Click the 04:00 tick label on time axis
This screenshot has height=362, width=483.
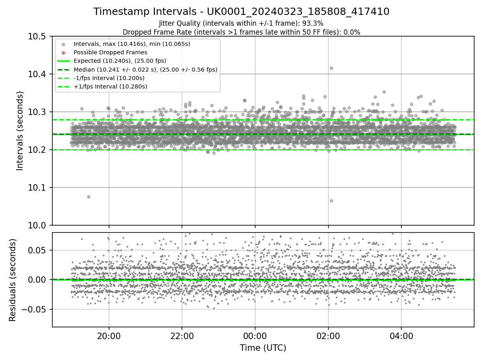click(401, 336)
